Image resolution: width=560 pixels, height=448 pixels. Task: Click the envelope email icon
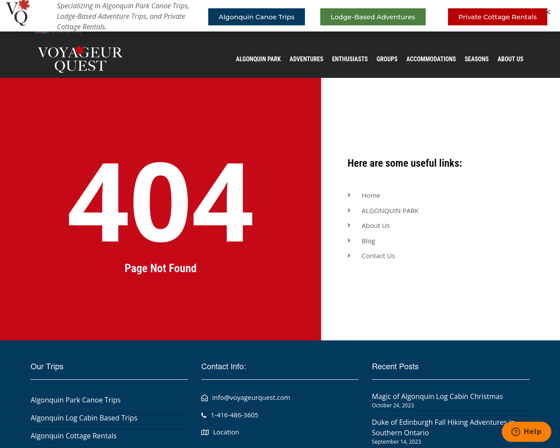pos(204,398)
